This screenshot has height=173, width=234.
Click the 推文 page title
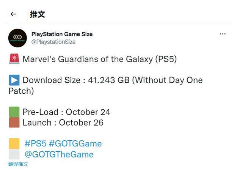[x=37, y=14]
